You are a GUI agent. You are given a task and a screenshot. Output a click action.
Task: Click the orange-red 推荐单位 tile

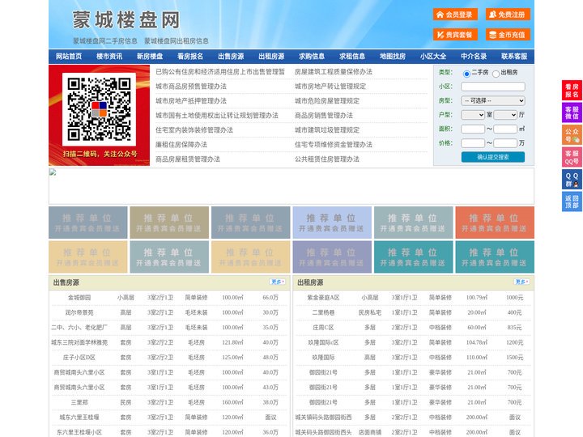(x=495, y=223)
